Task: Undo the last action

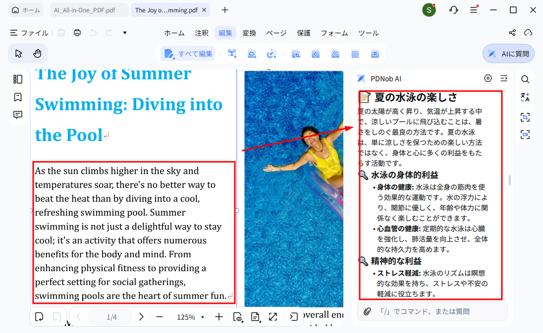Action: pyautogui.click(x=93, y=33)
